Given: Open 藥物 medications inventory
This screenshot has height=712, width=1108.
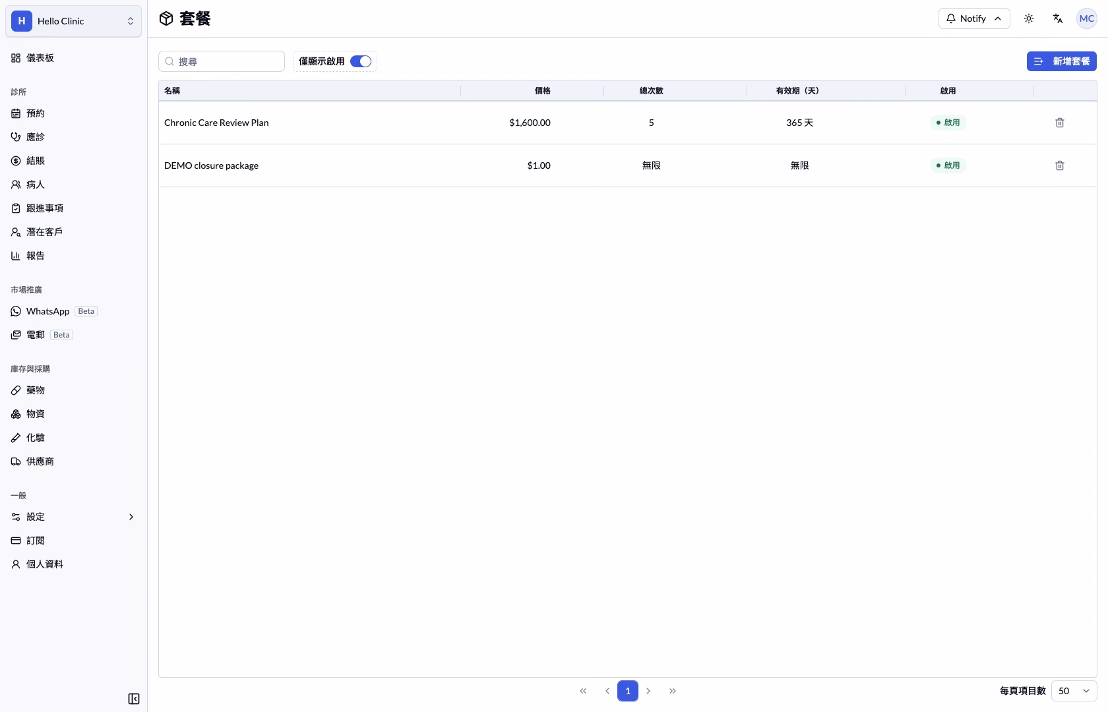Looking at the screenshot, I should [x=73, y=390].
